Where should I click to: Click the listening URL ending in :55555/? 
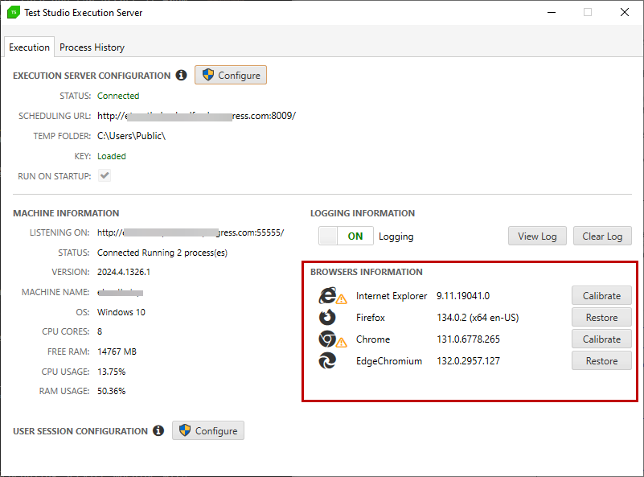[x=191, y=232]
